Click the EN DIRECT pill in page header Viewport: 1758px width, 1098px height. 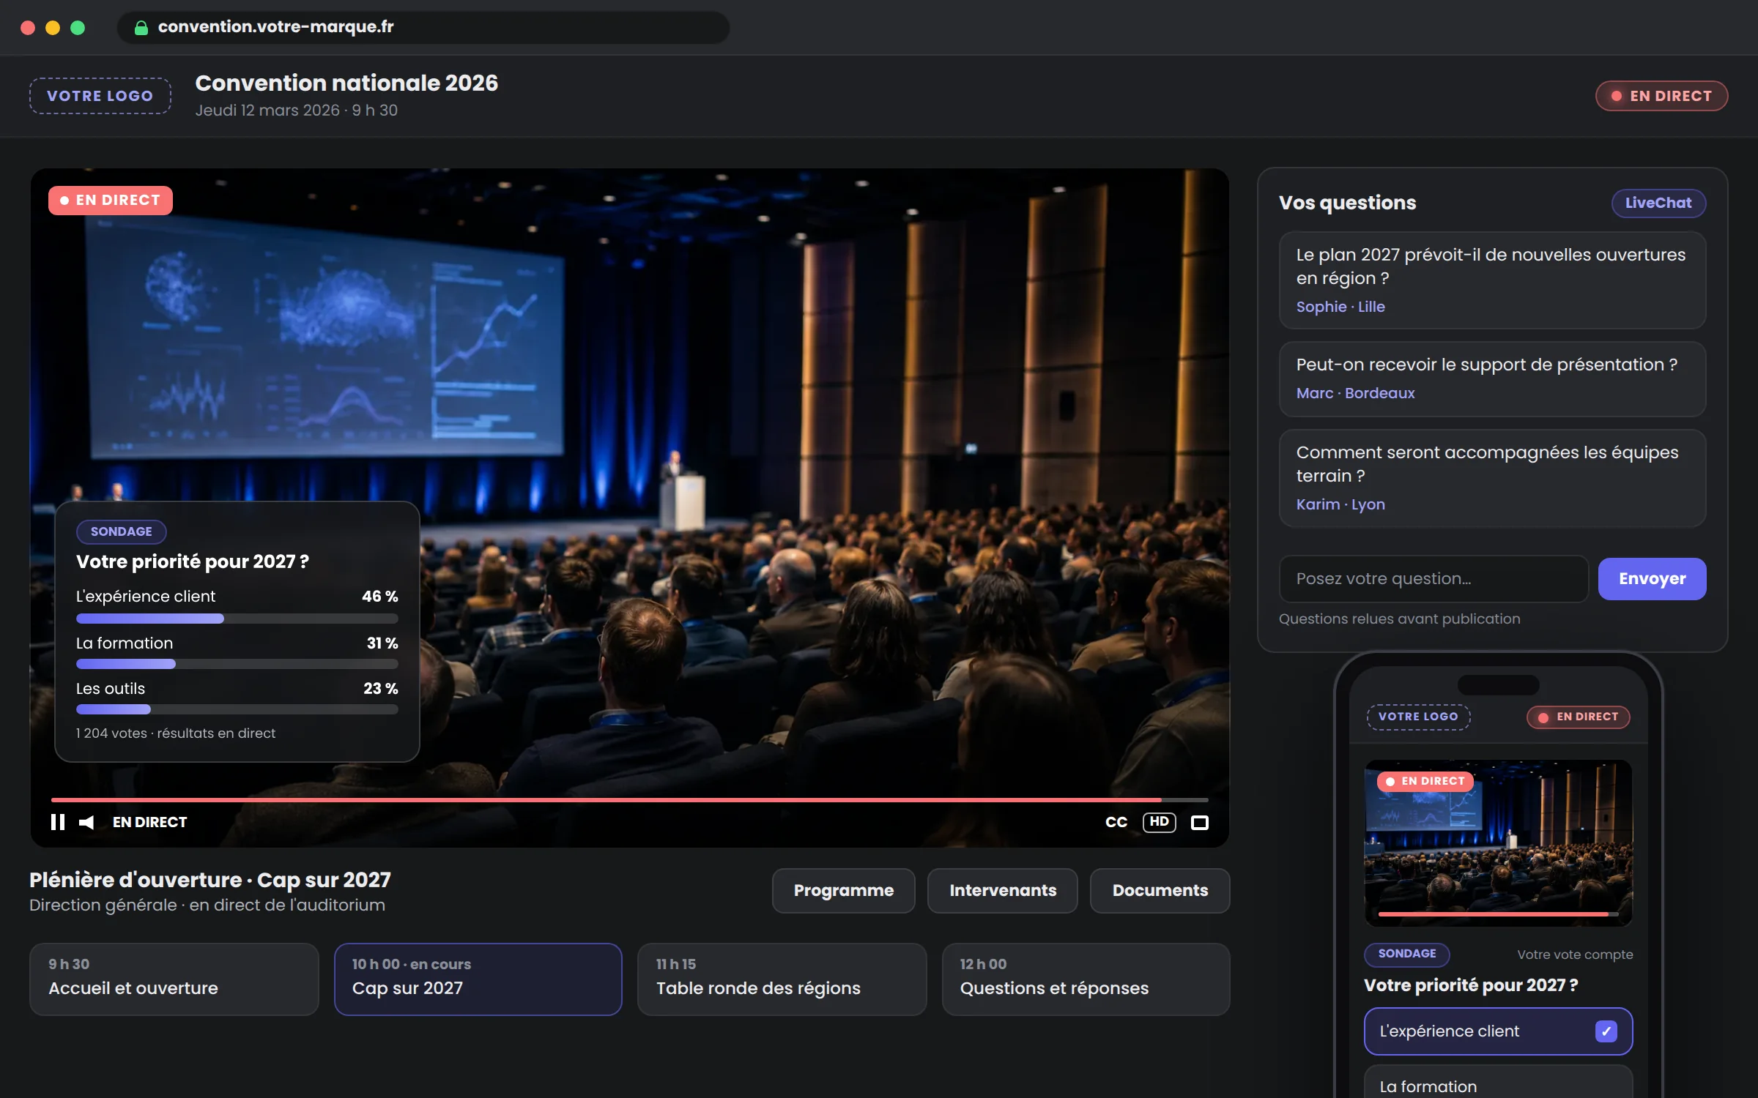coord(1661,96)
